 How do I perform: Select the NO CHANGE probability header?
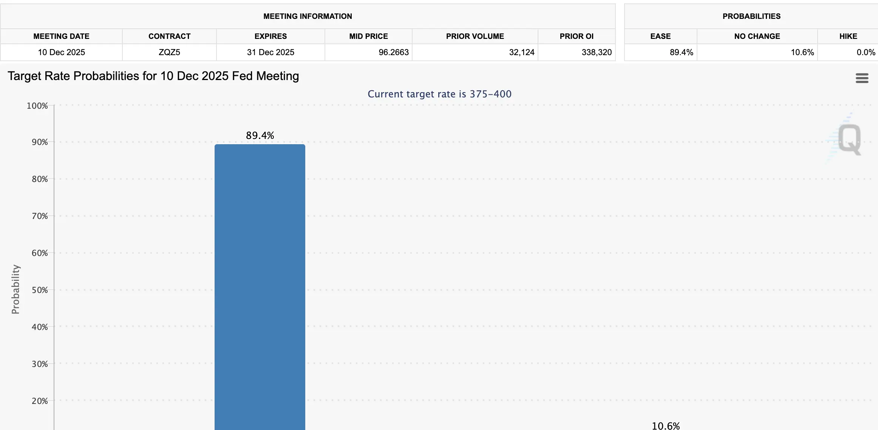tap(757, 36)
